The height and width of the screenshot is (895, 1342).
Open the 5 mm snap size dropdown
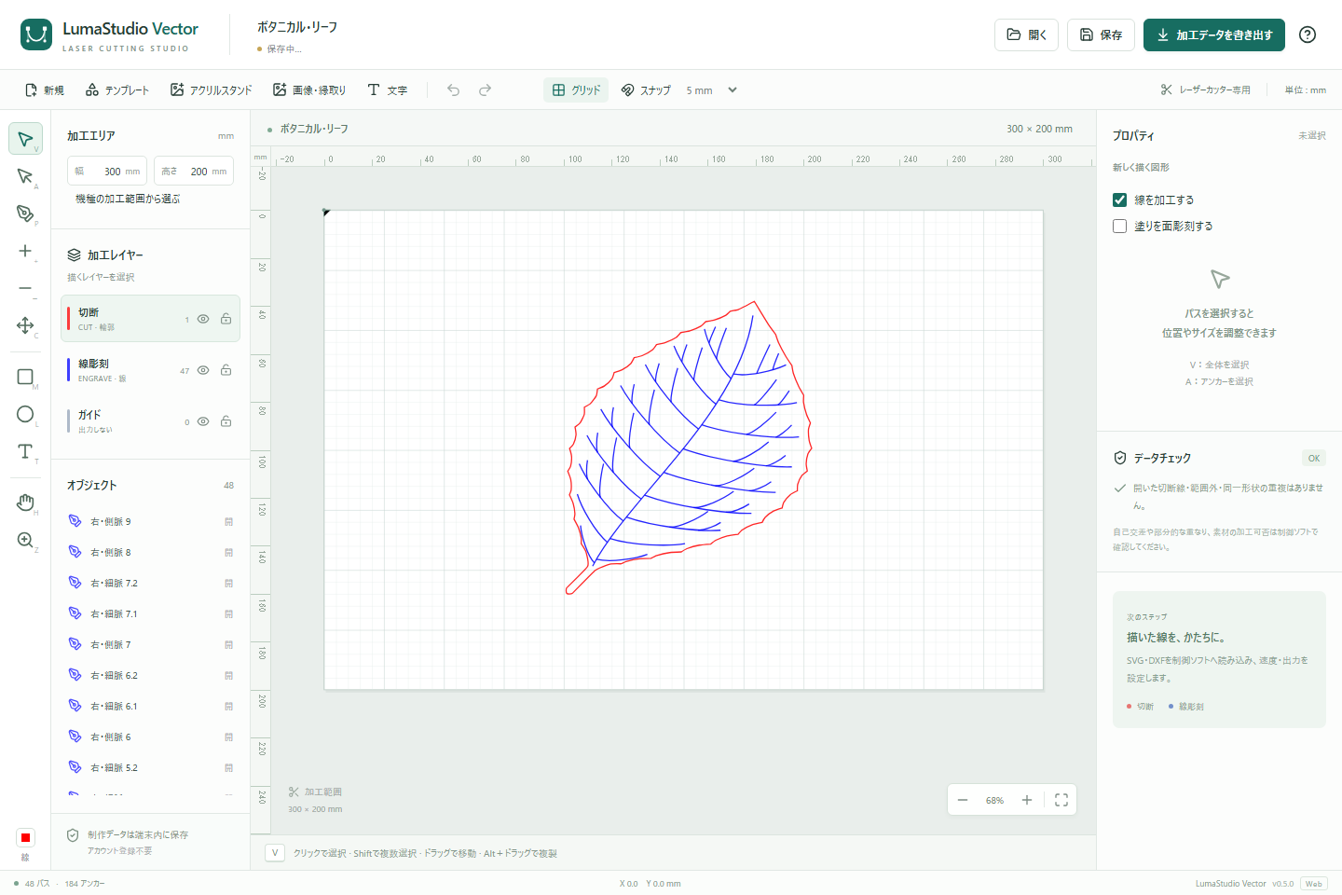tap(712, 90)
